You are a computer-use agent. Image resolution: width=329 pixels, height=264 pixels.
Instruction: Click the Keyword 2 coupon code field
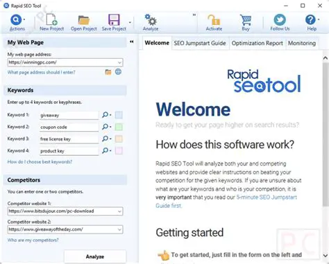69,127
